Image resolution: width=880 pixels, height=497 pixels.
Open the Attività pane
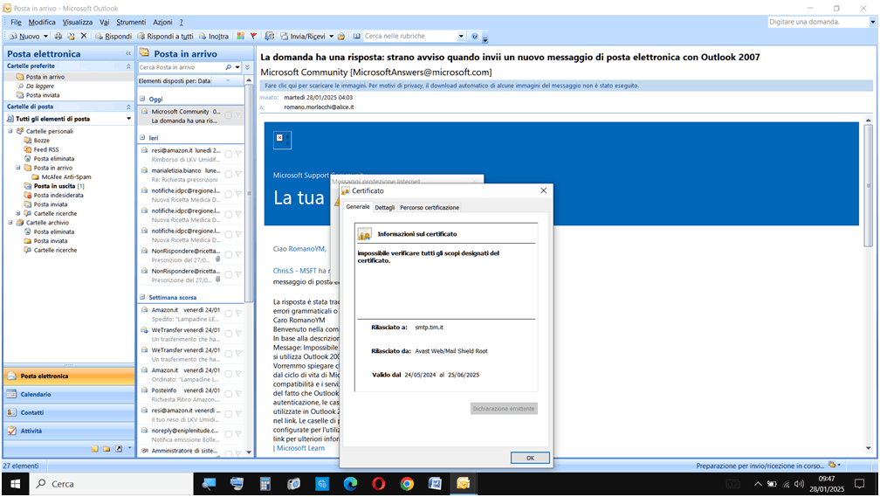(x=69, y=431)
